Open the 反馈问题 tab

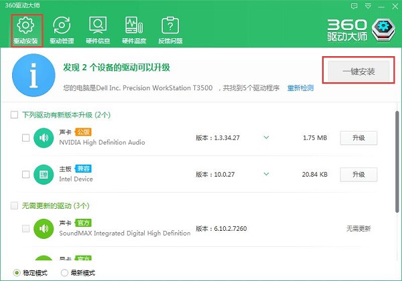[170, 30]
